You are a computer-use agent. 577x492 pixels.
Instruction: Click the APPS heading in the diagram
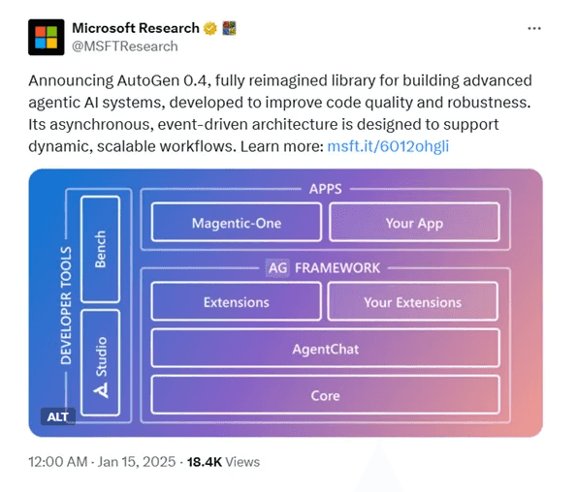click(x=325, y=189)
